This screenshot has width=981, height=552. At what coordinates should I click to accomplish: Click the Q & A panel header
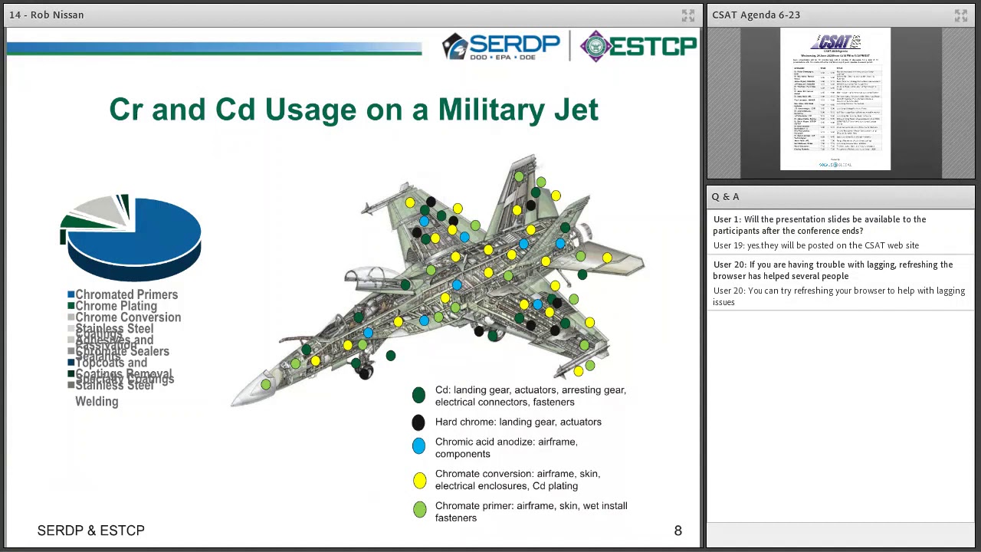[x=841, y=196]
